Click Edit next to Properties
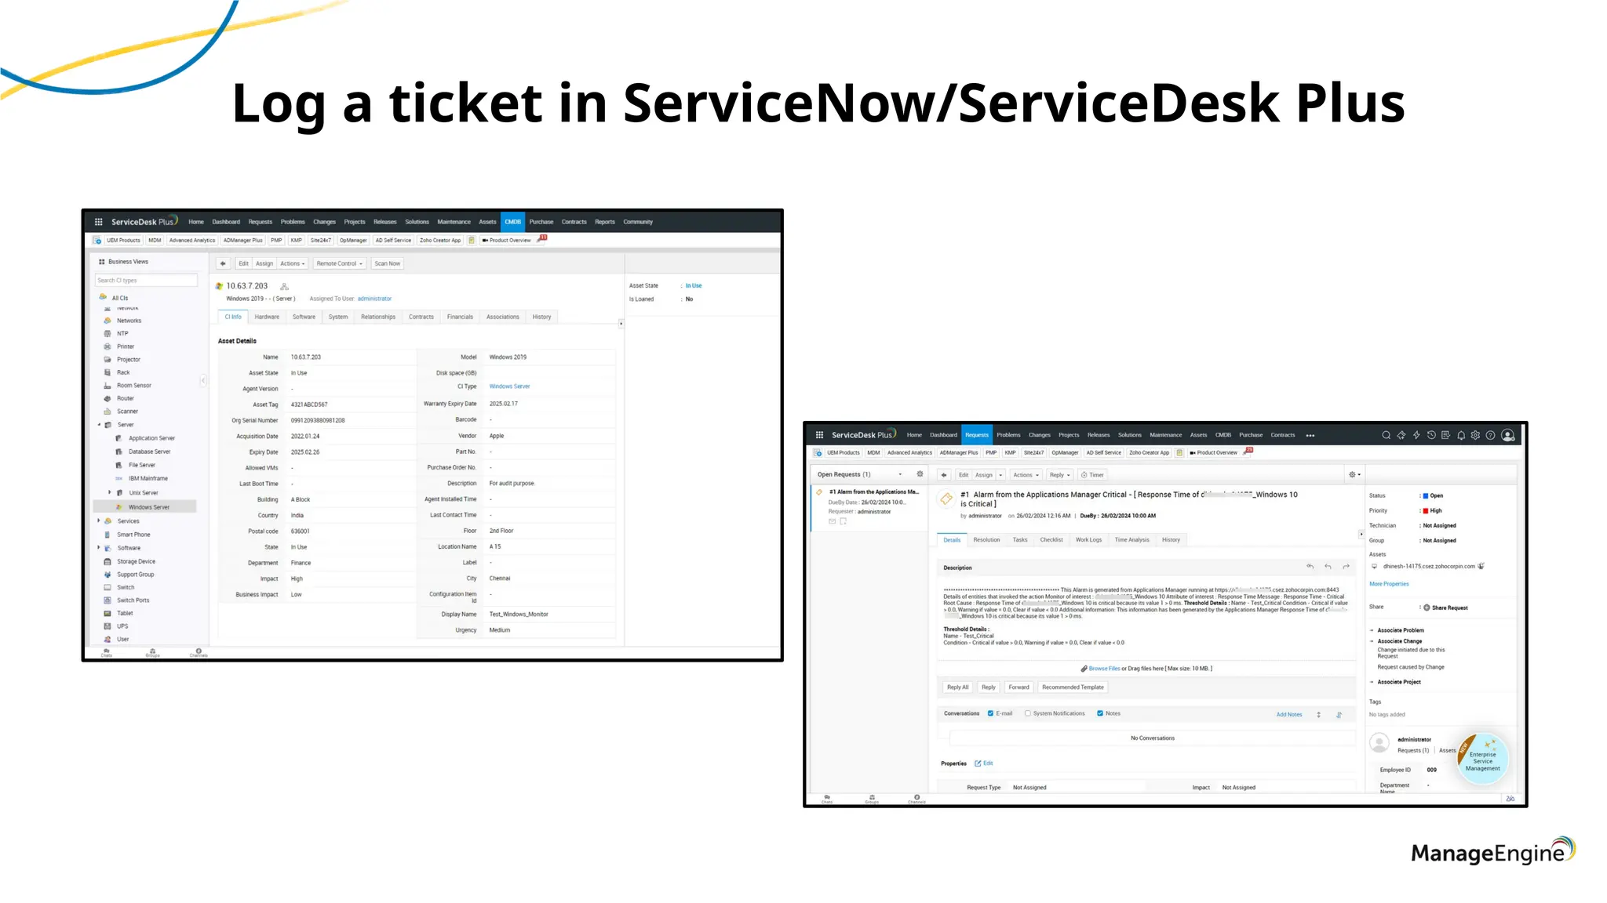The height and width of the screenshot is (903, 1607). [984, 763]
